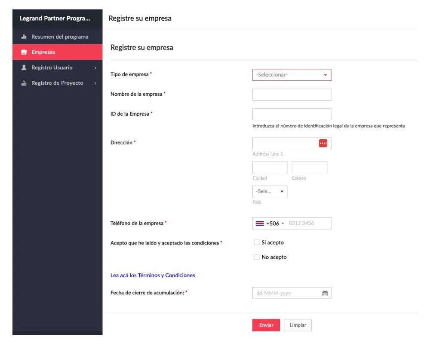
Task: Click the building icon beside Registro de Proyecto
Action: click(x=24, y=83)
